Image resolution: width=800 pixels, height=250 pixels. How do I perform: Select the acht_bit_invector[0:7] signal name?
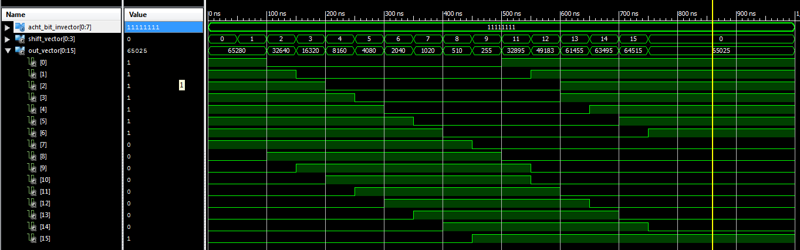point(60,28)
